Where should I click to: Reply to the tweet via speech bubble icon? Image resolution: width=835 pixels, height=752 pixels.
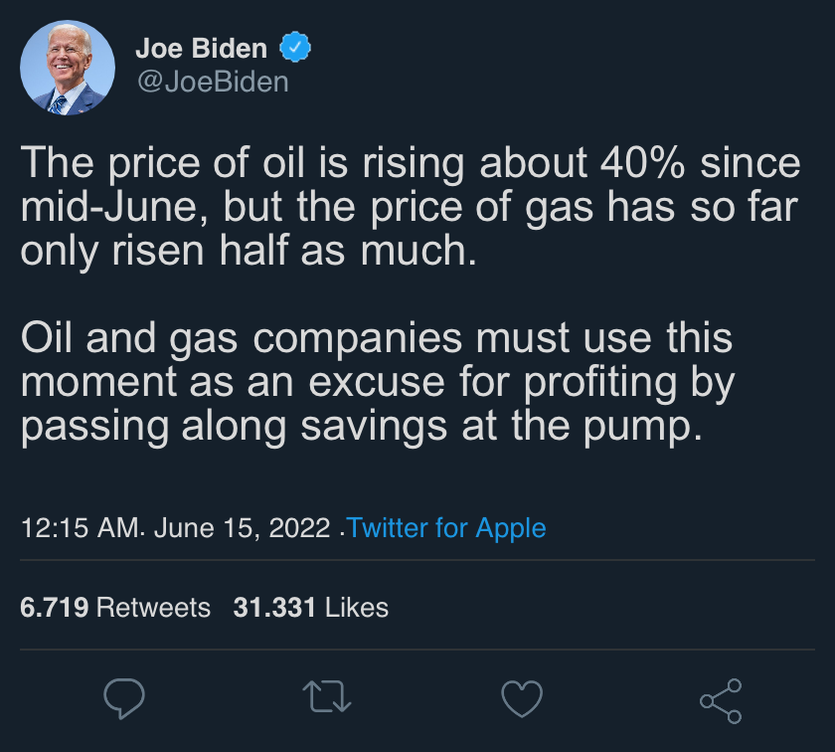pyautogui.click(x=124, y=699)
